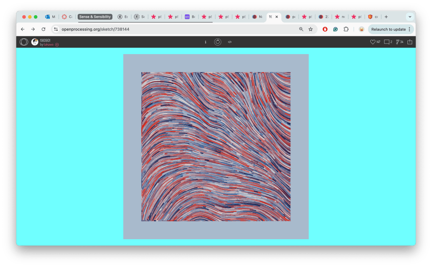Show sketch info with the i icon

pos(206,42)
